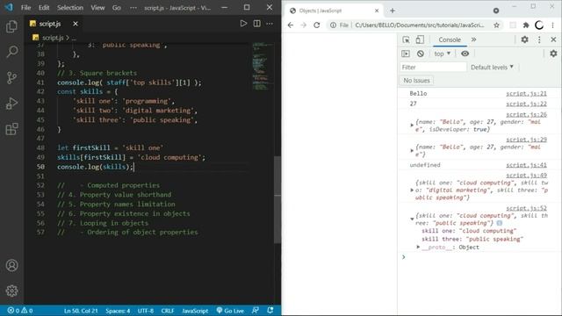Activate DevTools inspect element tool
The image size is (562, 316).
406,39
